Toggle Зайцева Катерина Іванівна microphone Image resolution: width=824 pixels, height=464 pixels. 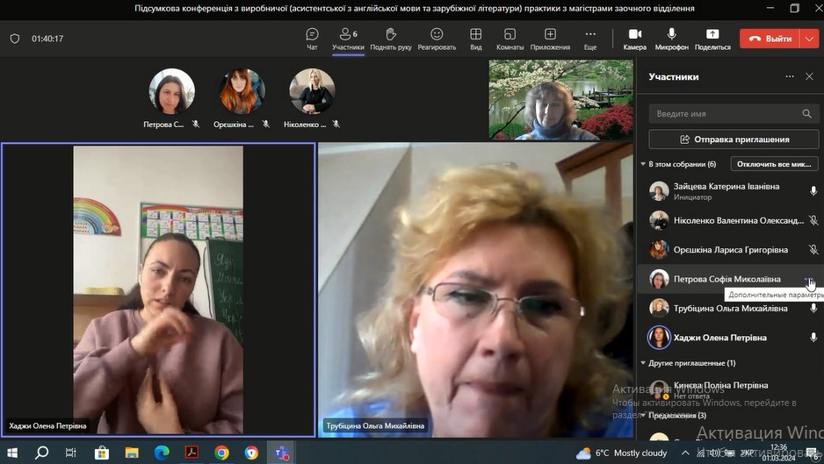813,191
